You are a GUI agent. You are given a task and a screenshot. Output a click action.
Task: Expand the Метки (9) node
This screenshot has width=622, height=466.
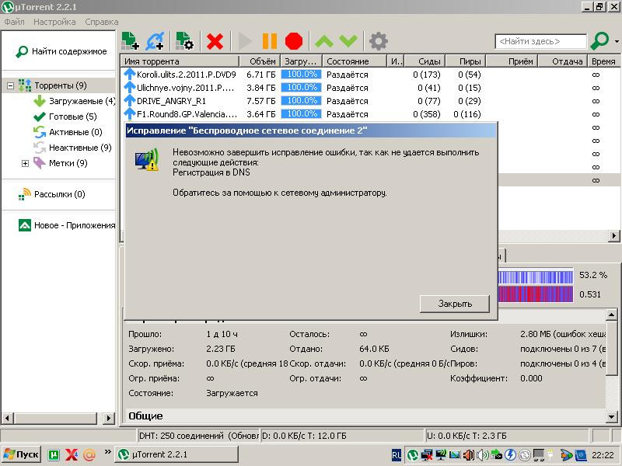point(25,163)
